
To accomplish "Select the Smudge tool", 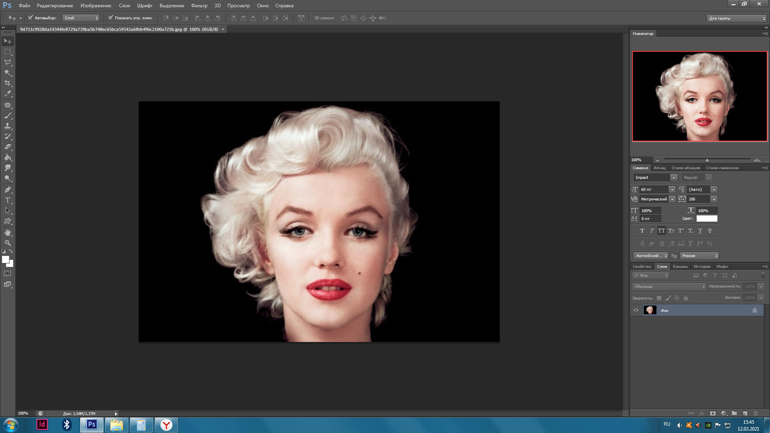I will pos(8,168).
